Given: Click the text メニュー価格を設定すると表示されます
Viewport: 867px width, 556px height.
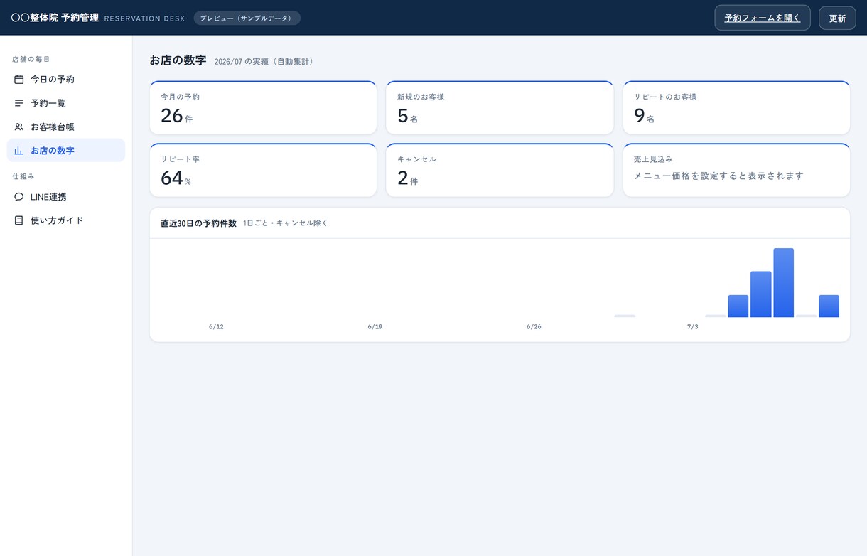Looking at the screenshot, I should coord(718,176).
